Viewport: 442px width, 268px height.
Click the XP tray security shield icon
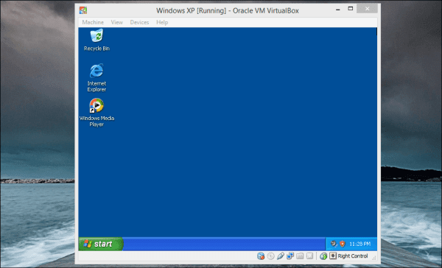[x=343, y=244]
